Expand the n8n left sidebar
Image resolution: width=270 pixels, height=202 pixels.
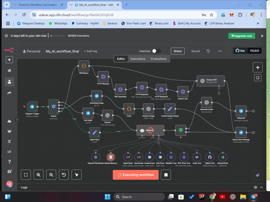[x=17, y=120]
